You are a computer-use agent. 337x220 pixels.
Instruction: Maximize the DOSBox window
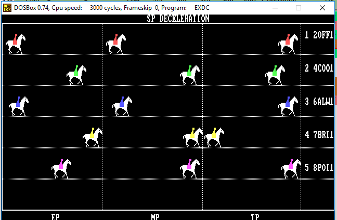[x=299, y=8]
